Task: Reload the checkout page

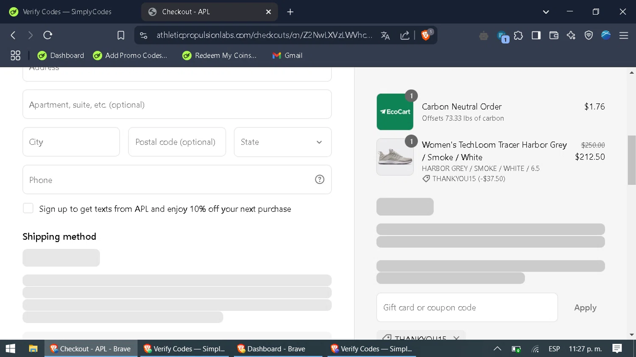Action: pos(47,35)
